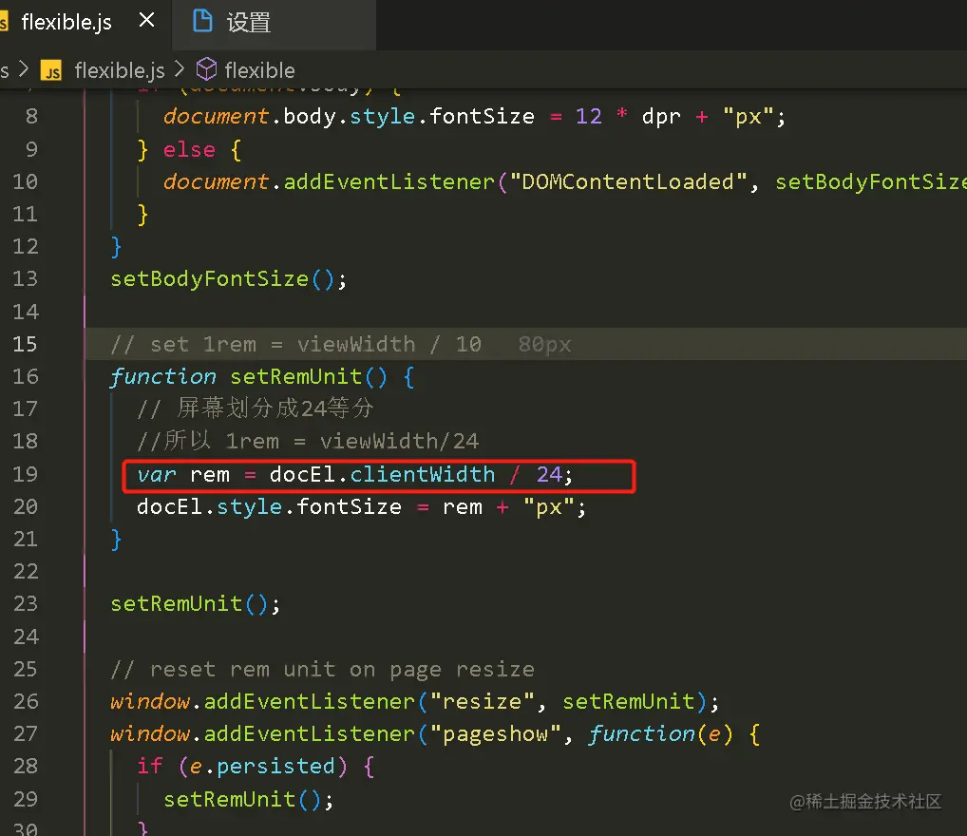Click dpr variable on line 8

pyautogui.click(x=661, y=117)
